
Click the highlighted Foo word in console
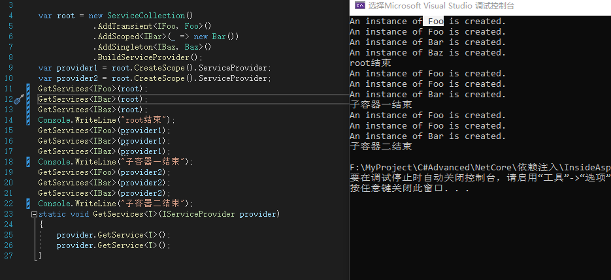[435, 21]
